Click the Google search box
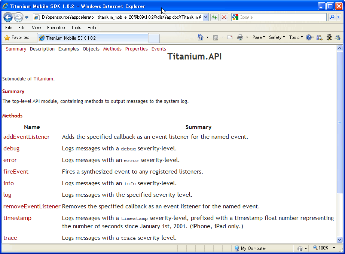Image resolution: width=345 pixels, height=254 pixels. click(279, 17)
